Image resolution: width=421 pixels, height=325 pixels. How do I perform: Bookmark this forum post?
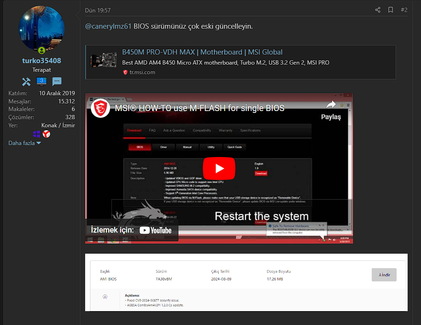tap(391, 10)
